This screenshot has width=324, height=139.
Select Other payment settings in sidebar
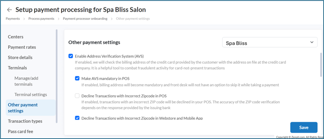click(23, 108)
